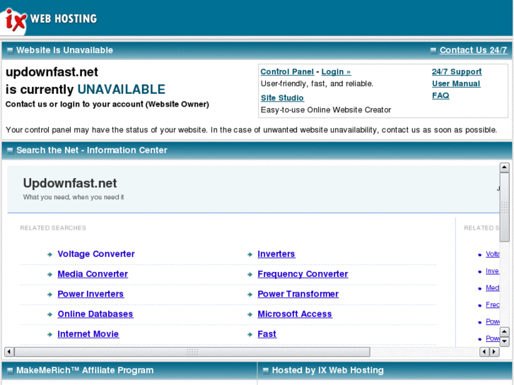This screenshot has width=514, height=385.
Task: Click the Power Inverters search link
Action: 90,294
